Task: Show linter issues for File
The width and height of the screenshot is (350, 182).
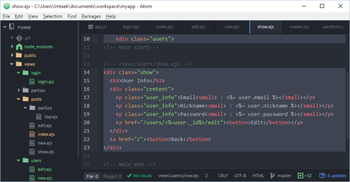Action: [x=92, y=176]
